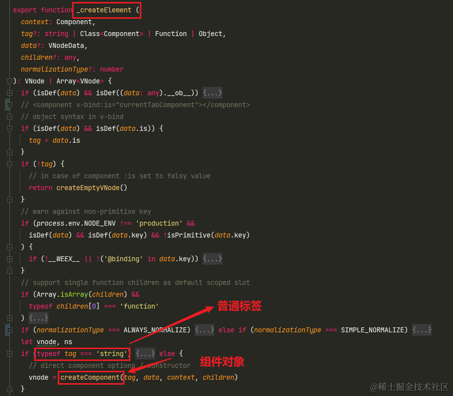
Task: Click fold end marker below createEmptyVNode return
Action: [x=9, y=199]
